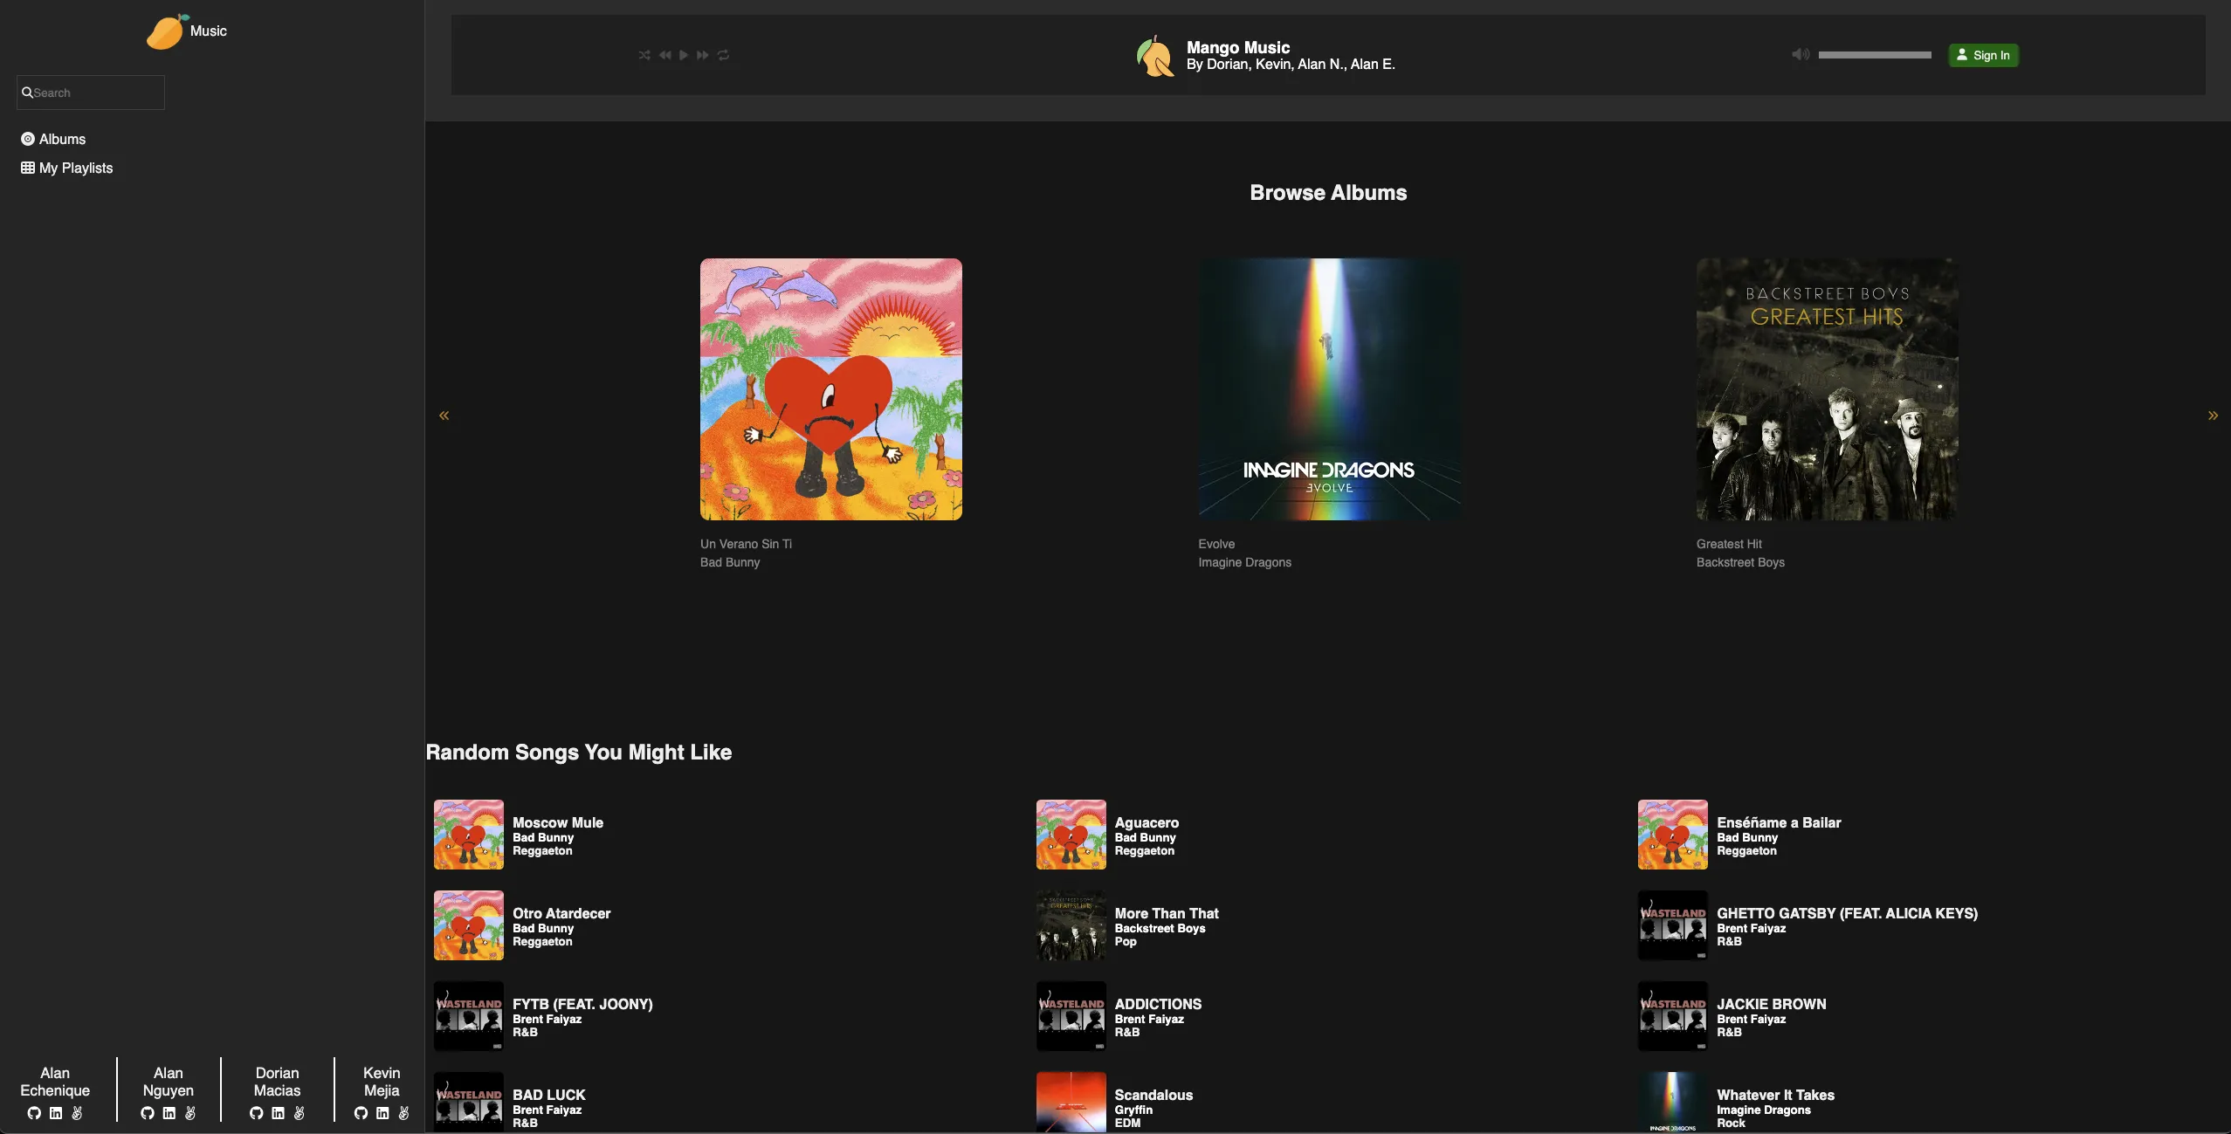
Task: Switch to the Albums section in the sidebar
Action: pyautogui.click(x=60, y=139)
